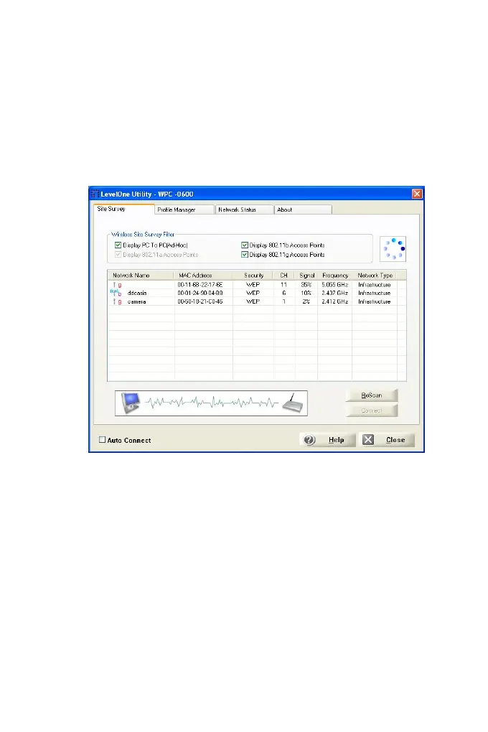This screenshot has height=732, width=488.
Task: Click Infrastructure type in ddcasia row
Action: [375, 294]
